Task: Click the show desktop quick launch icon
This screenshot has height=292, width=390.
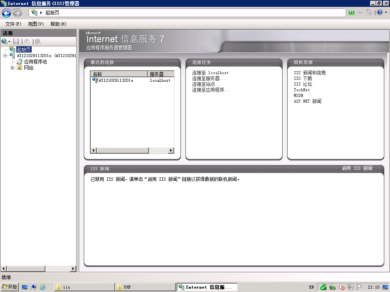Action: [25, 287]
